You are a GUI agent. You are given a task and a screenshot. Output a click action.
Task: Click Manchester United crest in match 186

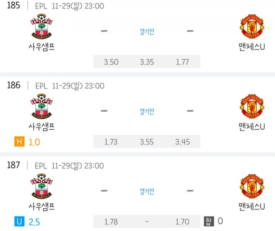point(252,107)
